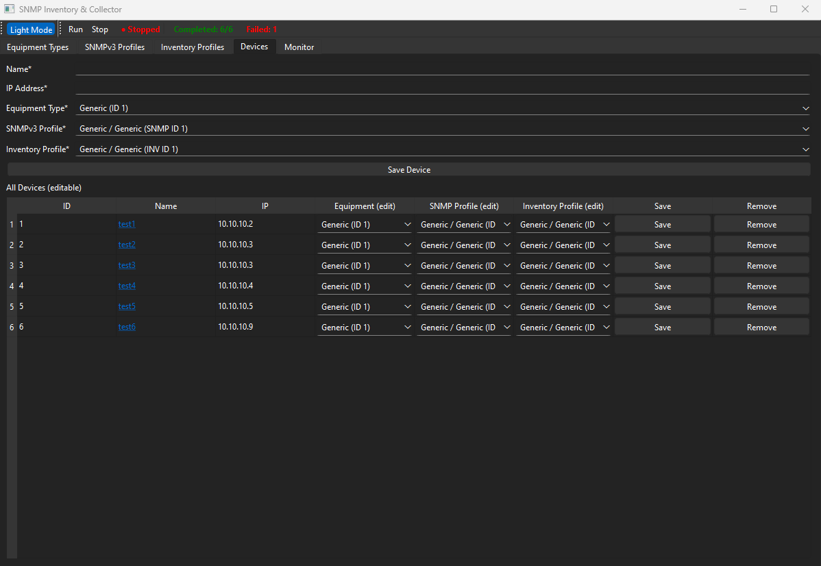Open the Inventory Profiles tab
This screenshot has height=566, width=821.
[x=193, y=47]
